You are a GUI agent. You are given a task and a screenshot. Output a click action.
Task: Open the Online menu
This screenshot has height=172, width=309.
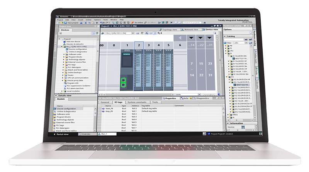88,20
